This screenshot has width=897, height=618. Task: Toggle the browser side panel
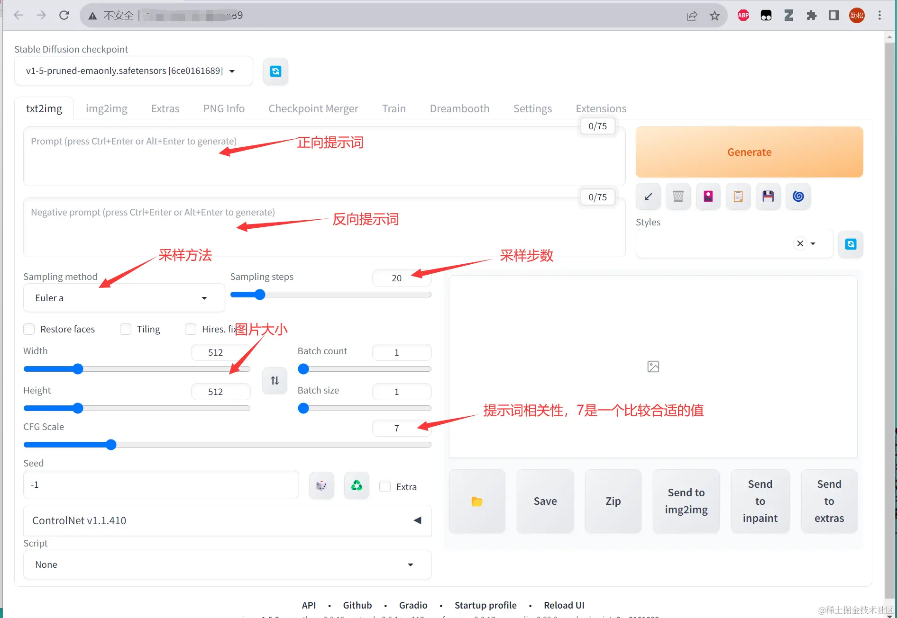834,15
